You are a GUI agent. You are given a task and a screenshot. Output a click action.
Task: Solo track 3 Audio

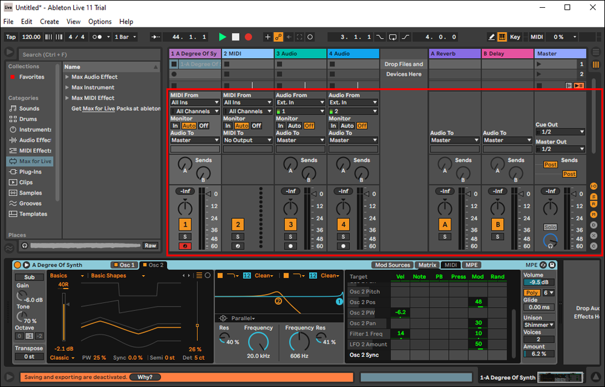point(290,236)
